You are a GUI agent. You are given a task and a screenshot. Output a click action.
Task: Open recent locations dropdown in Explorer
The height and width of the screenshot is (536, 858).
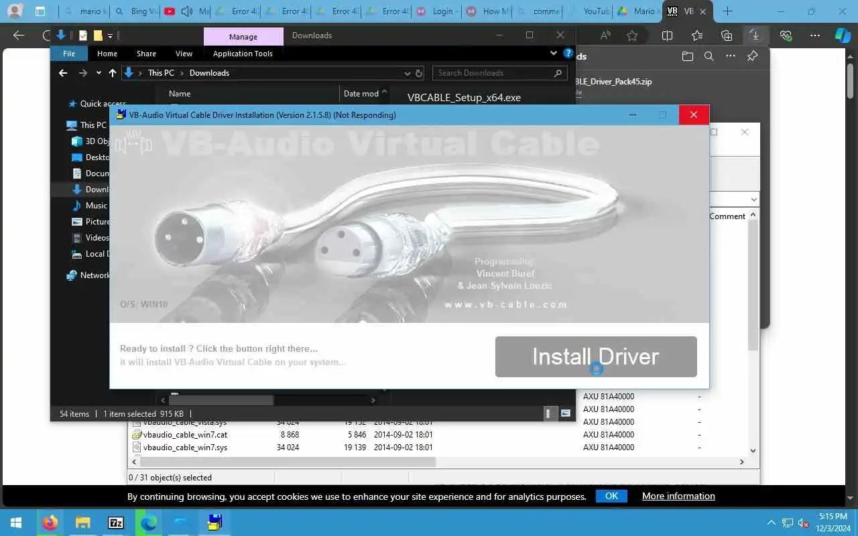[x=99, y=73]
